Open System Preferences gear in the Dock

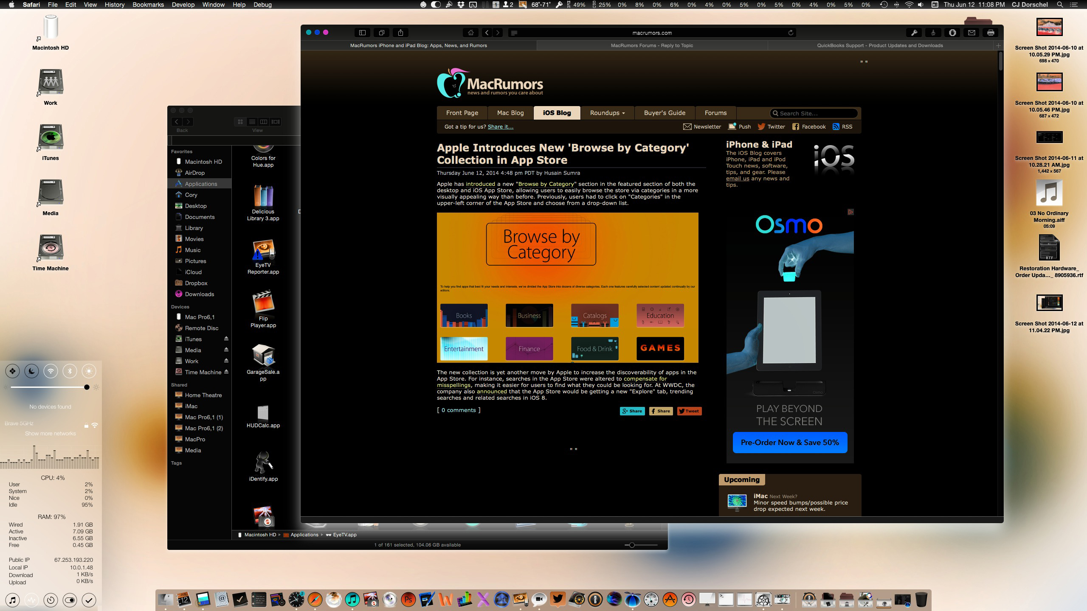coord(763,600)
